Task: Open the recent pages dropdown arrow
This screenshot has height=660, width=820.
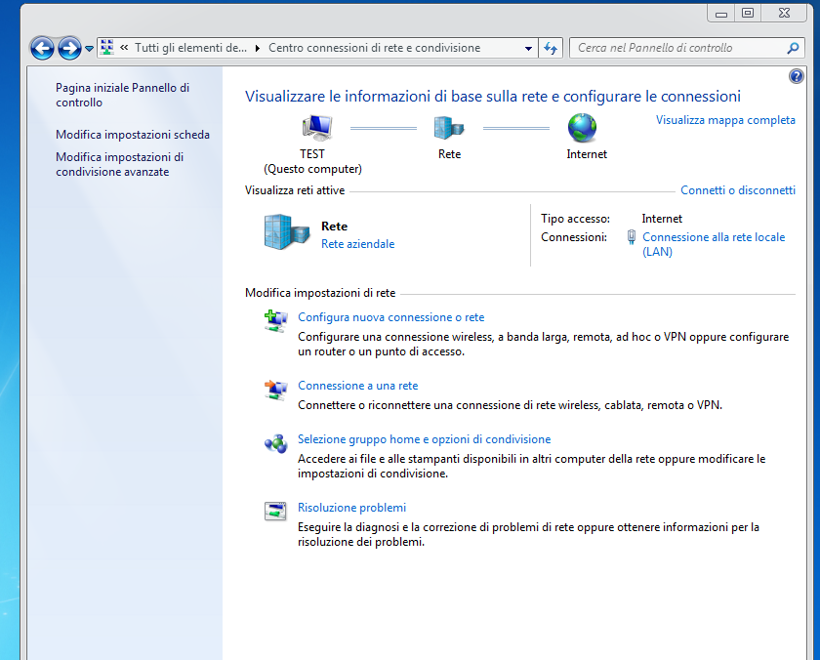Action: [90, 48]
